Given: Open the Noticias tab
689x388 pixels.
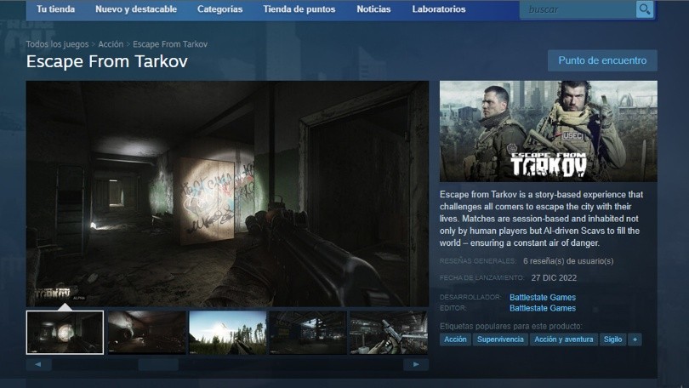Looking at the screenshot, I should click(x=373, y=9).
